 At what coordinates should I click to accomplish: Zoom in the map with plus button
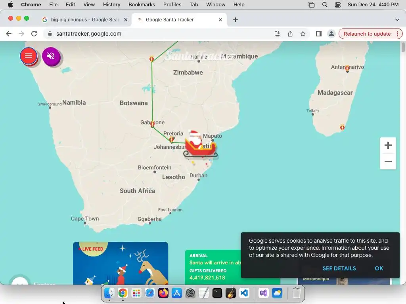(x=388, y=145)
